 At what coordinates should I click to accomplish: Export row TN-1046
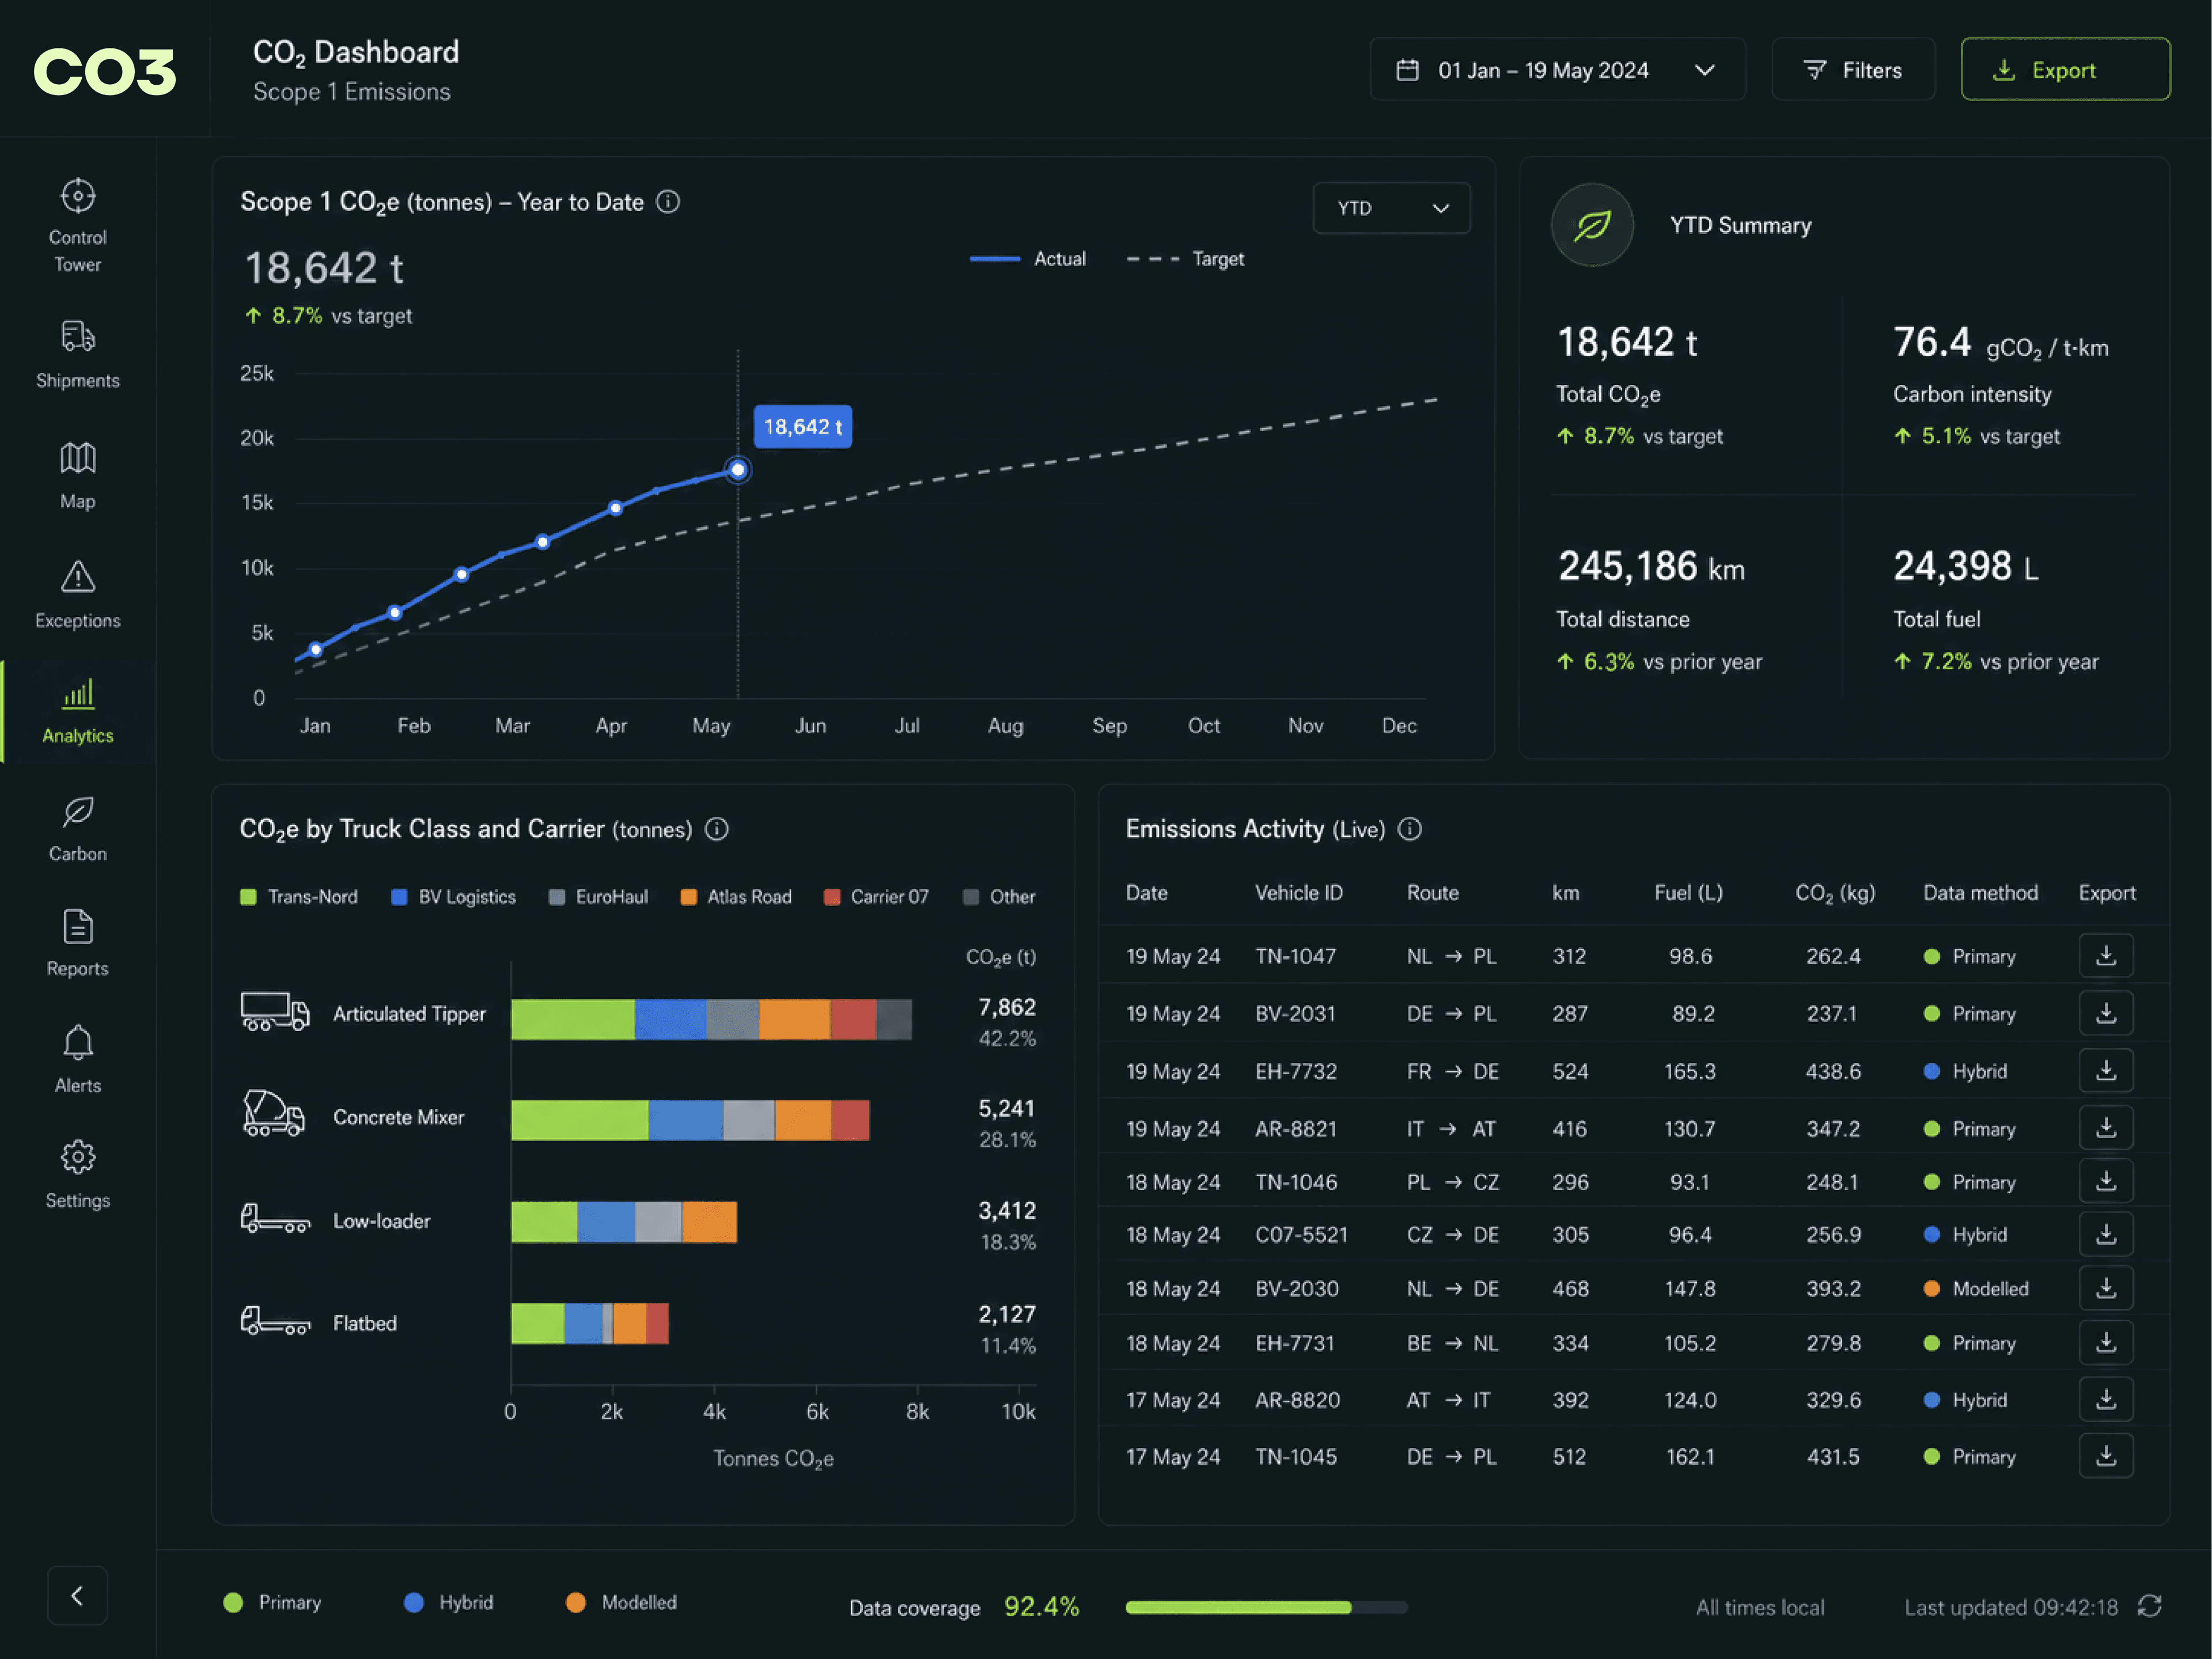[2106, 1181]
